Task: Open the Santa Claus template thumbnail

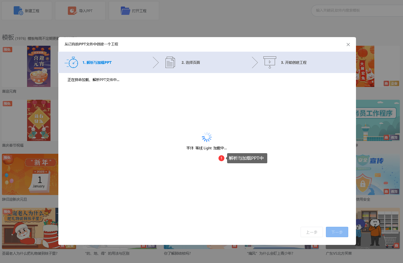Action: click(30, 228)
